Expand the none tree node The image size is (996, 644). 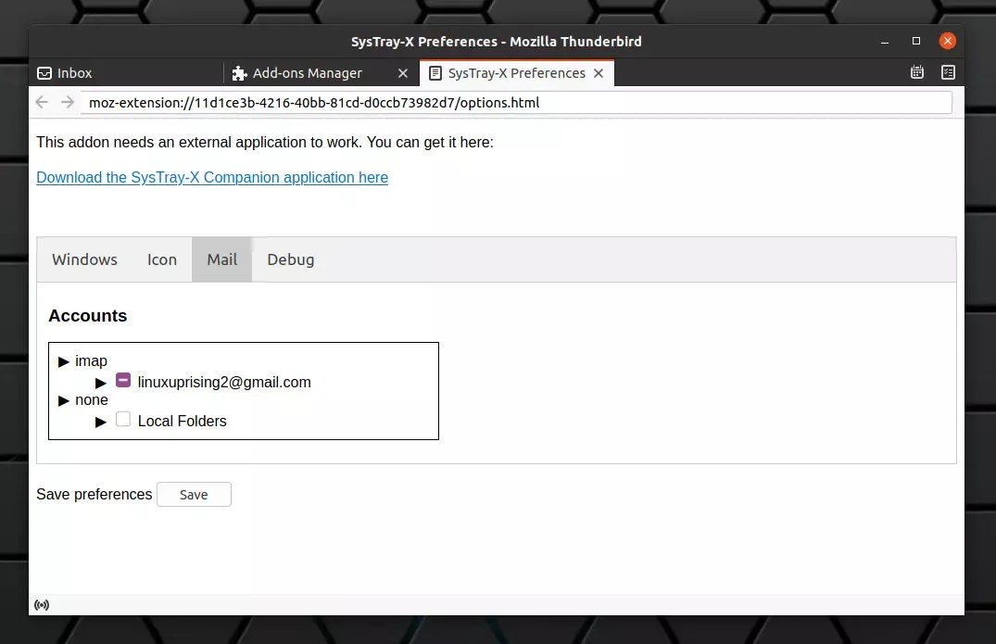pos(64,400)
